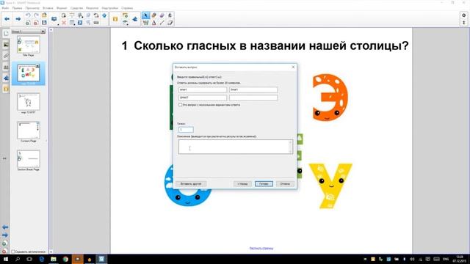This screenshot has width=470, height=264.
Task: Click the Отмена button in dialog
Action: (285, 183)
